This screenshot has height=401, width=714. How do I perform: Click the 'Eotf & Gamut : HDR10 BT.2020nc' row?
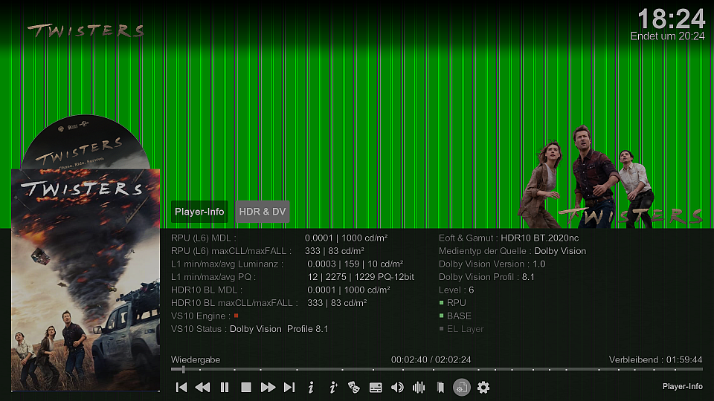(x=509, y=238)
